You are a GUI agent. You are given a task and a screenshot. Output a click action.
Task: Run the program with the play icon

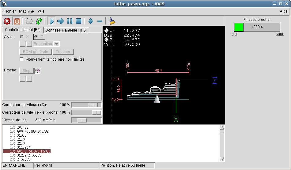(x=51, y=21)
